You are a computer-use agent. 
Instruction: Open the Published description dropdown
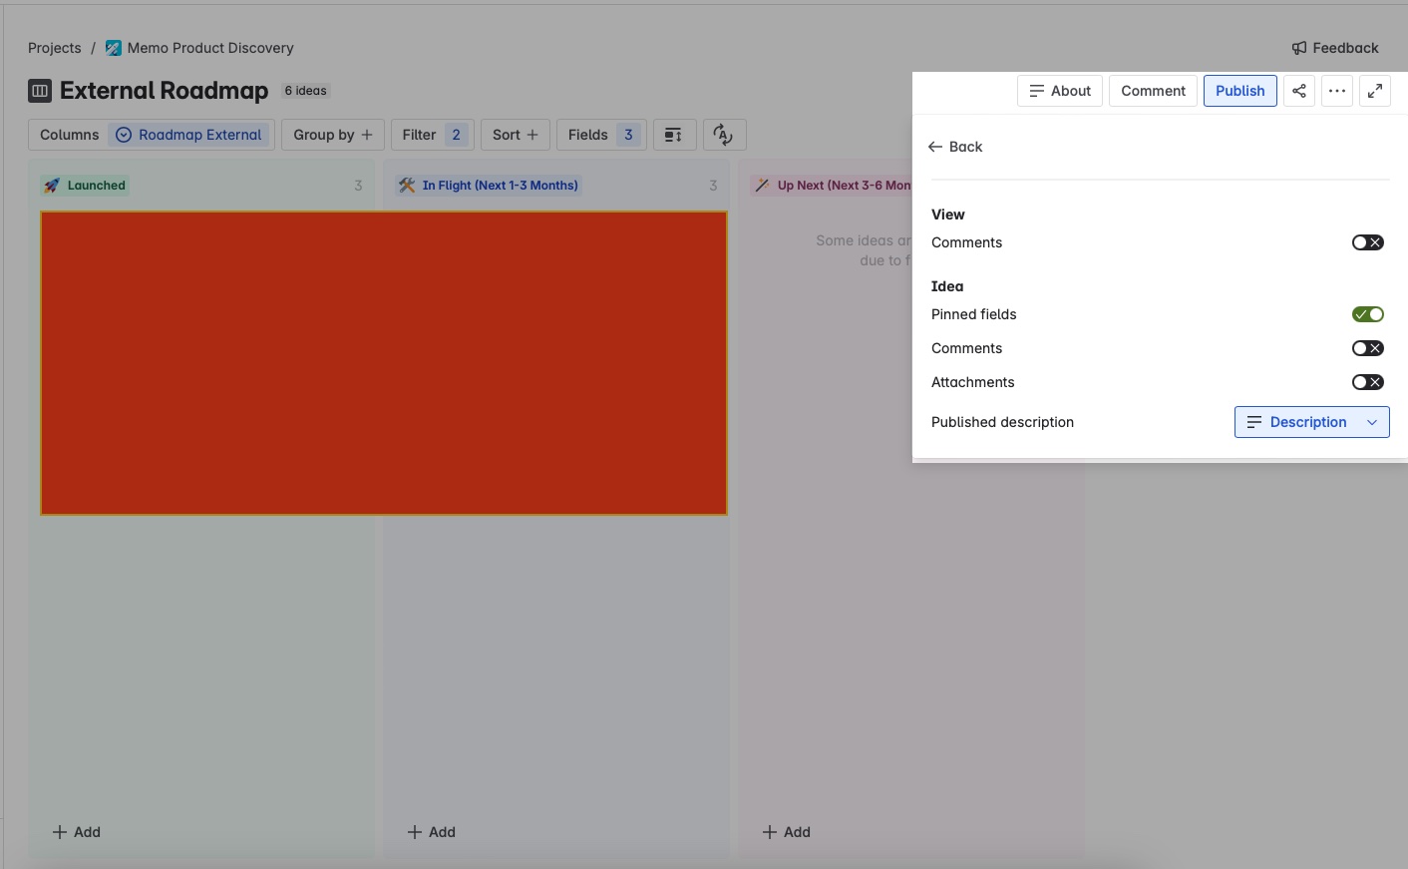pyautogui.click(x=1312, y=422)
